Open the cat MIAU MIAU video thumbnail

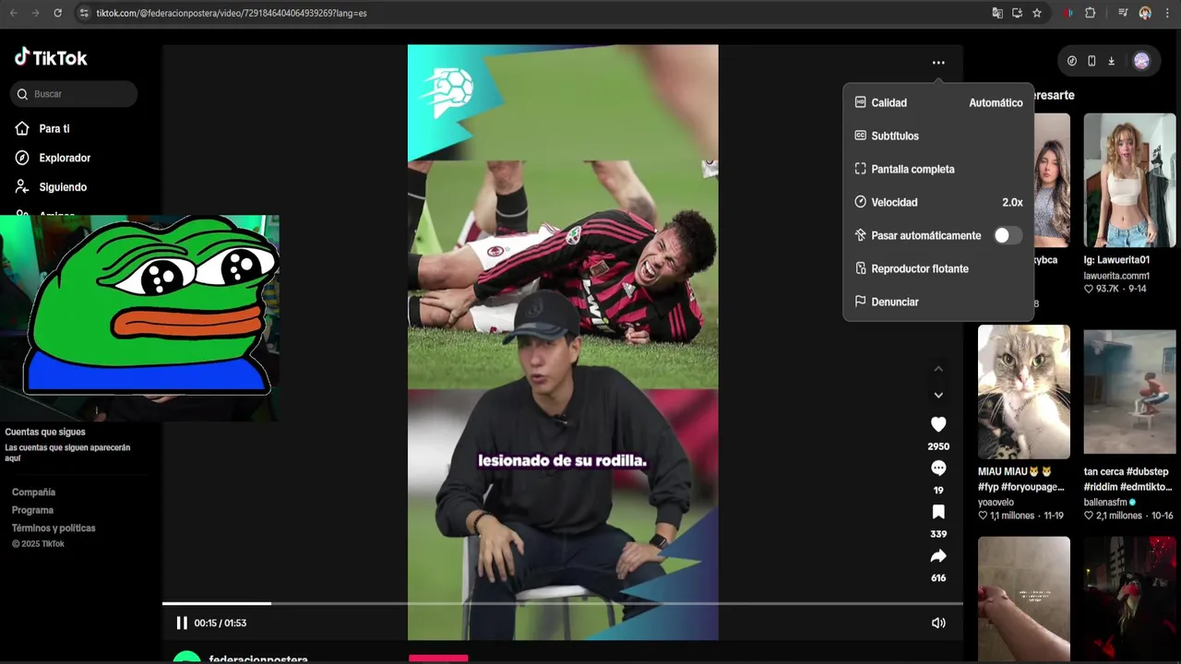pos(1024,392)
